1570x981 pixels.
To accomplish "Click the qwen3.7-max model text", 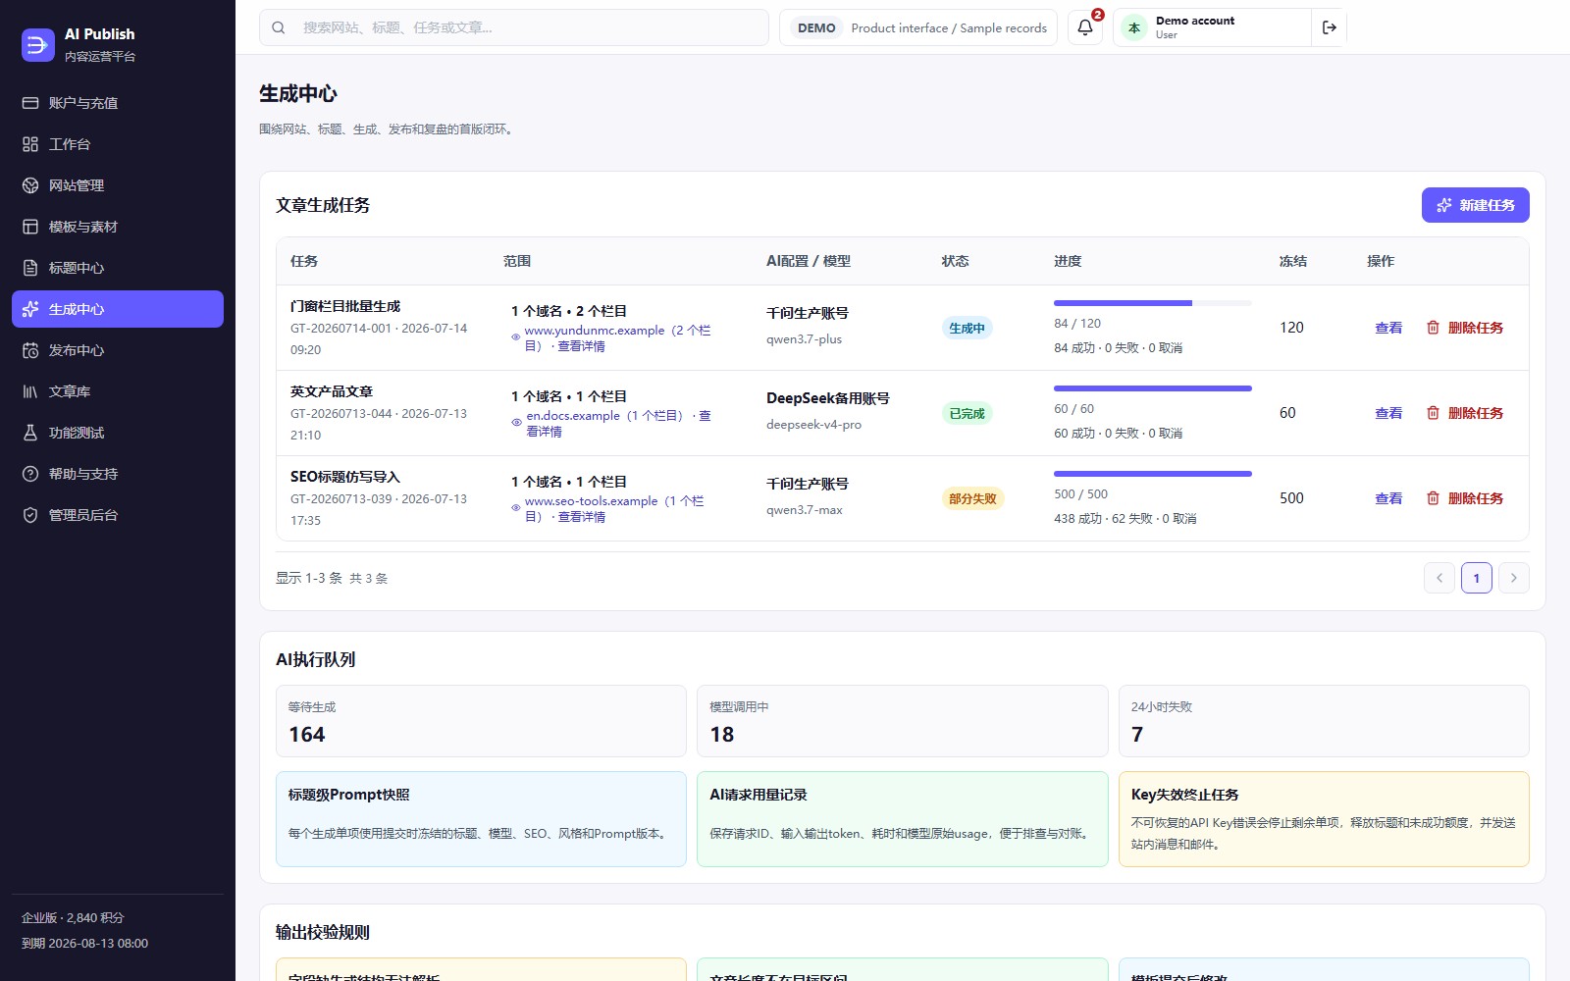I will [804, 510].
